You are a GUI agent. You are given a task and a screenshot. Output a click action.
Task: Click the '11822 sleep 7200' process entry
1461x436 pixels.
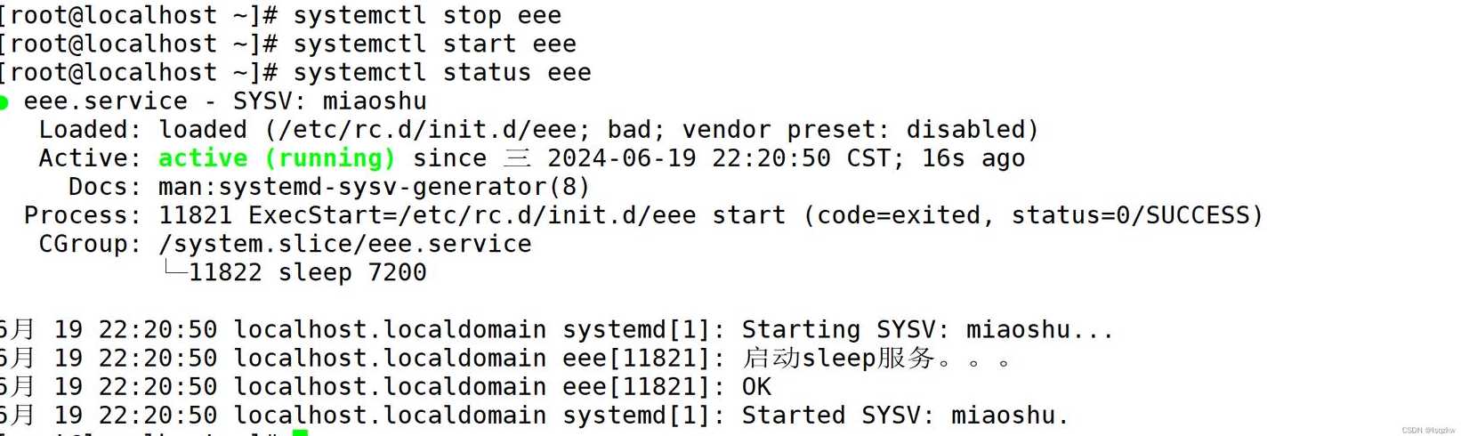pyautogui.click(x=308, y=272)
